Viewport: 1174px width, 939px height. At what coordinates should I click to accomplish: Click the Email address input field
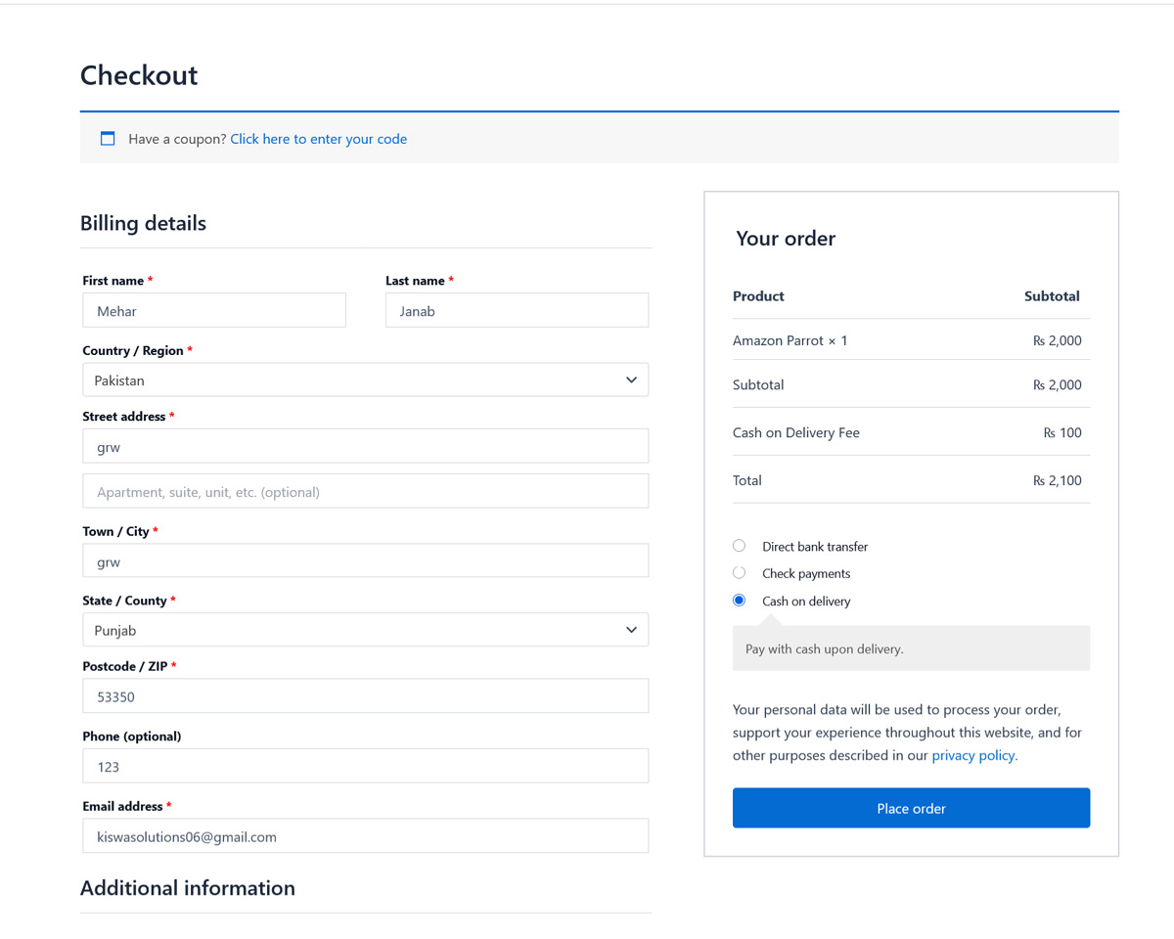(365, 835)
